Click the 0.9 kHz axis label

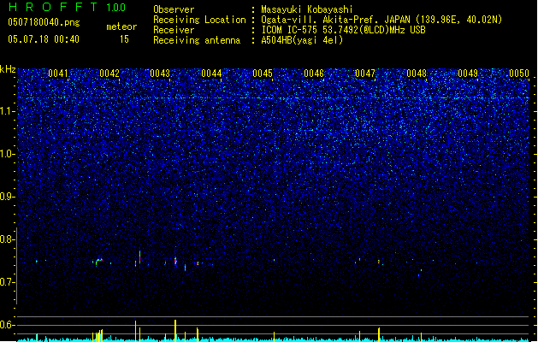pos(7,197)
